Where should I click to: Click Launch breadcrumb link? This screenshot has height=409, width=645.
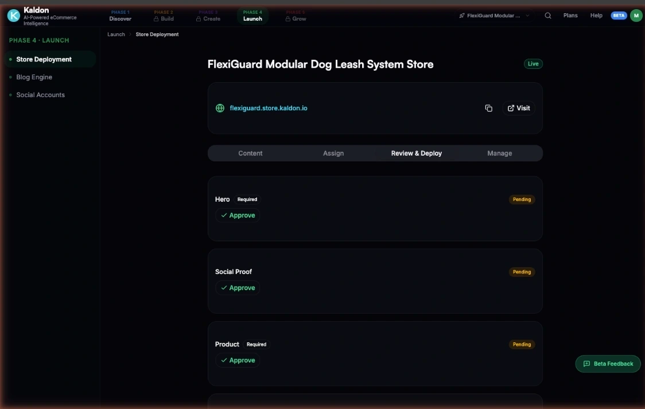[x=116, y=34]
